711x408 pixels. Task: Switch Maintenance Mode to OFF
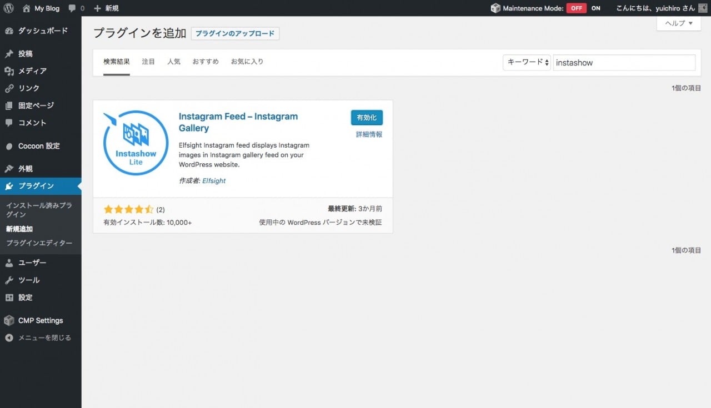(x=577, y=8)
